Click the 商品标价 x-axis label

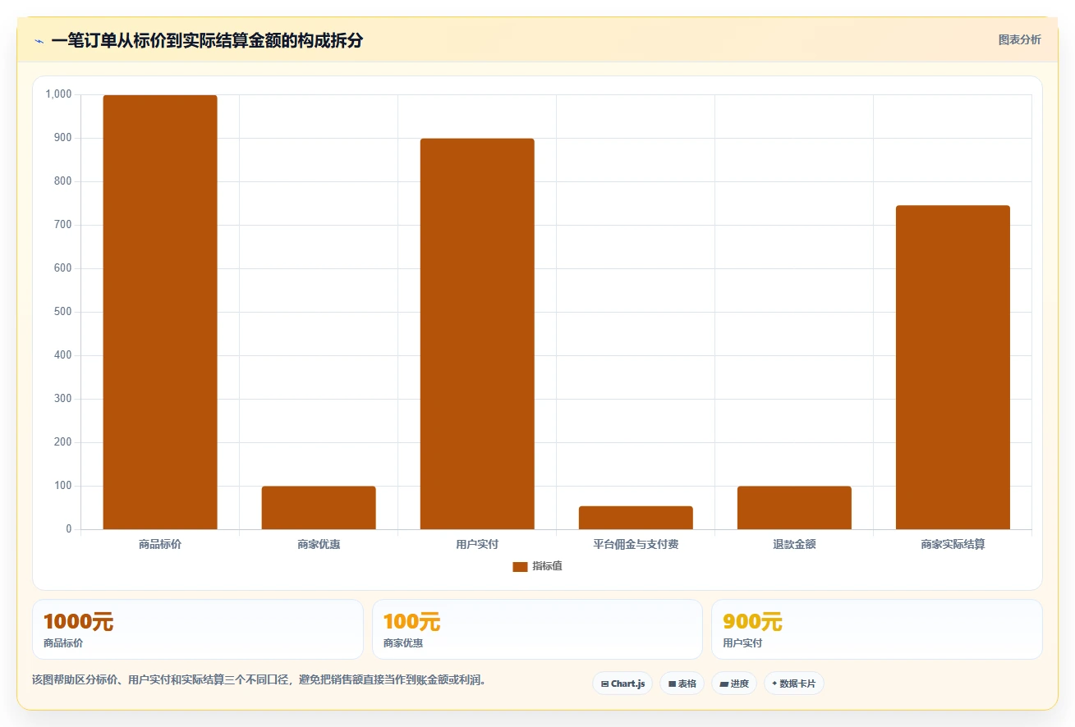click(160, 544)
